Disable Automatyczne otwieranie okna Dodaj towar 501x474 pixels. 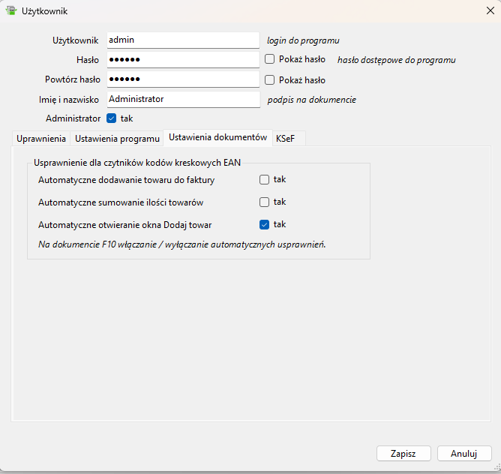[x=264, y=224]
